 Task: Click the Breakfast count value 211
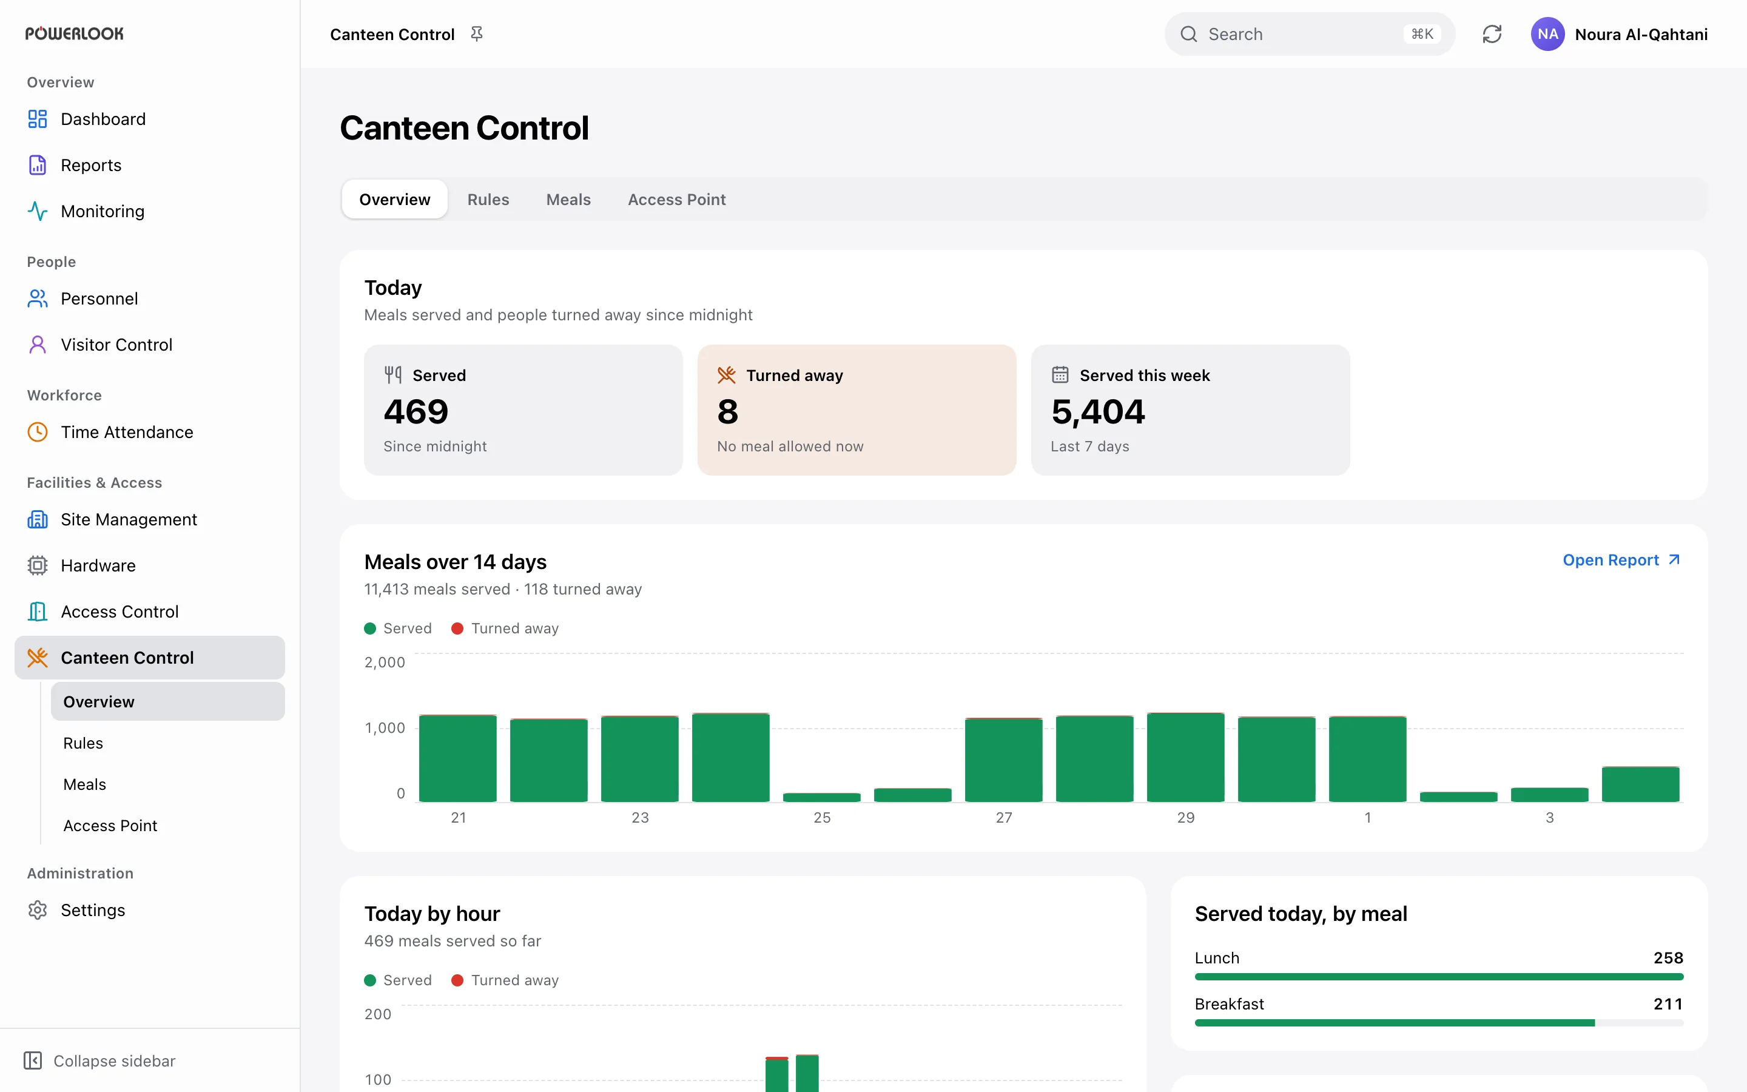point(1668,1005)
